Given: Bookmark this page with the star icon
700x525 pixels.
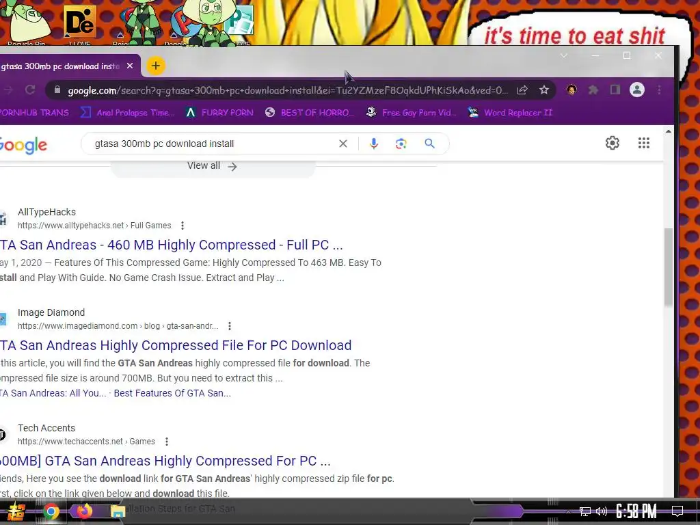Looking at the screenshot, I should 543,90.
